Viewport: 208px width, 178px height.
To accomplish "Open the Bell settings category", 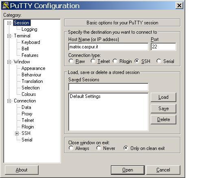I will 25,49.
